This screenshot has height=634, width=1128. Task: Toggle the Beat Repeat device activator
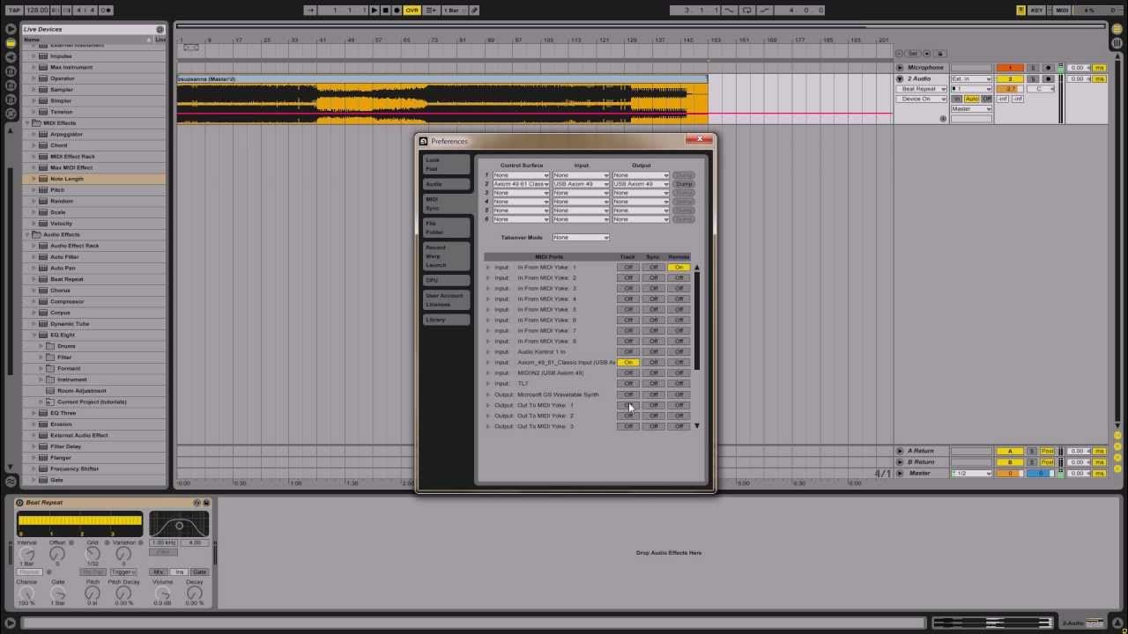[19, 503]
